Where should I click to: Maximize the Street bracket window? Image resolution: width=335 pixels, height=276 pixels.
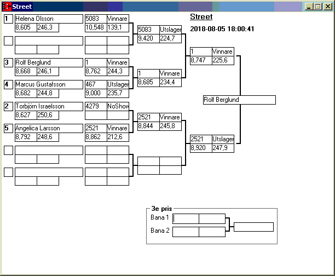[x=318, y=7]
